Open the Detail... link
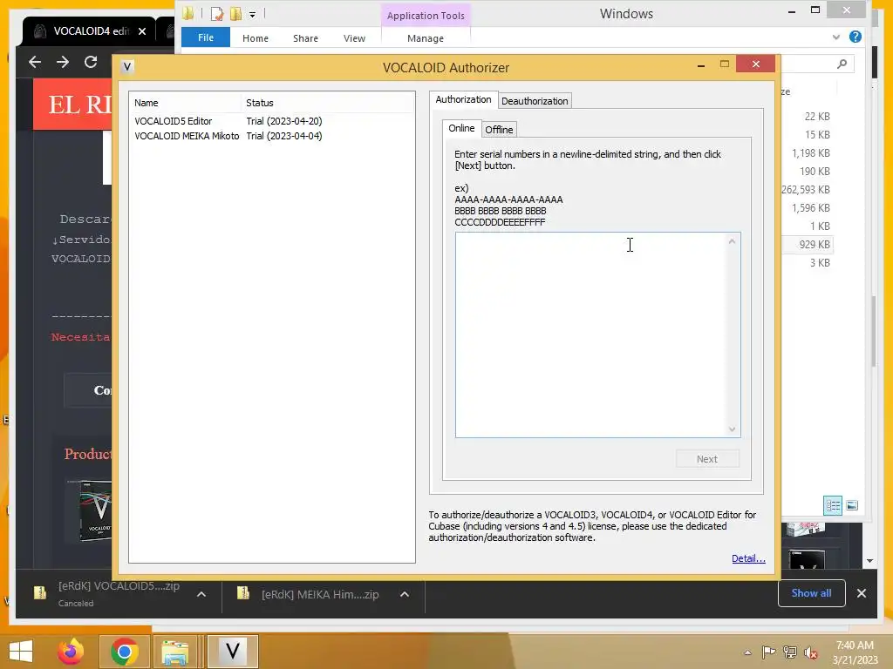This screenshot has width=893, height=669. pos(748,558)
